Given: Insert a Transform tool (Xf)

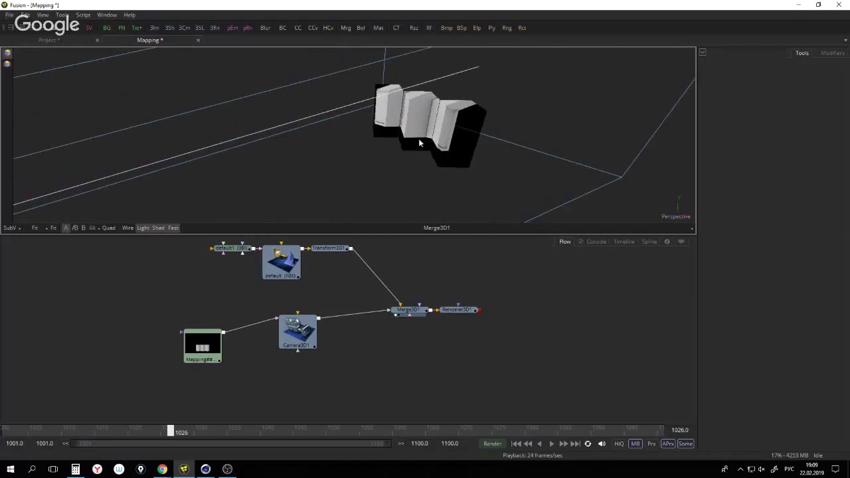Looking at the screenshot, I should 428,28.
